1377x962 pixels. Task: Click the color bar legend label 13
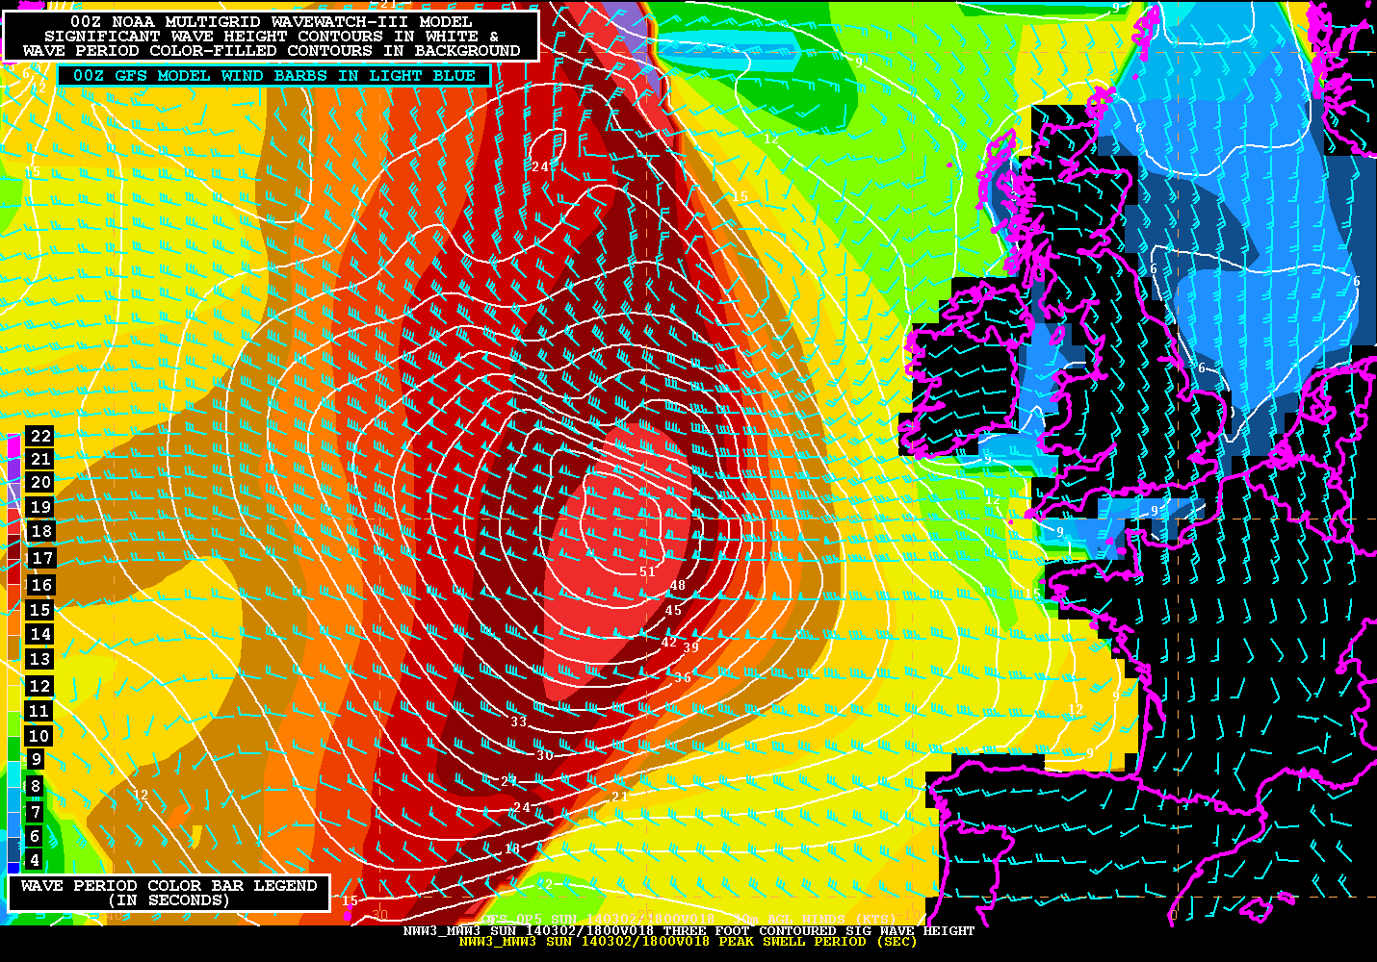click(39, 659)
